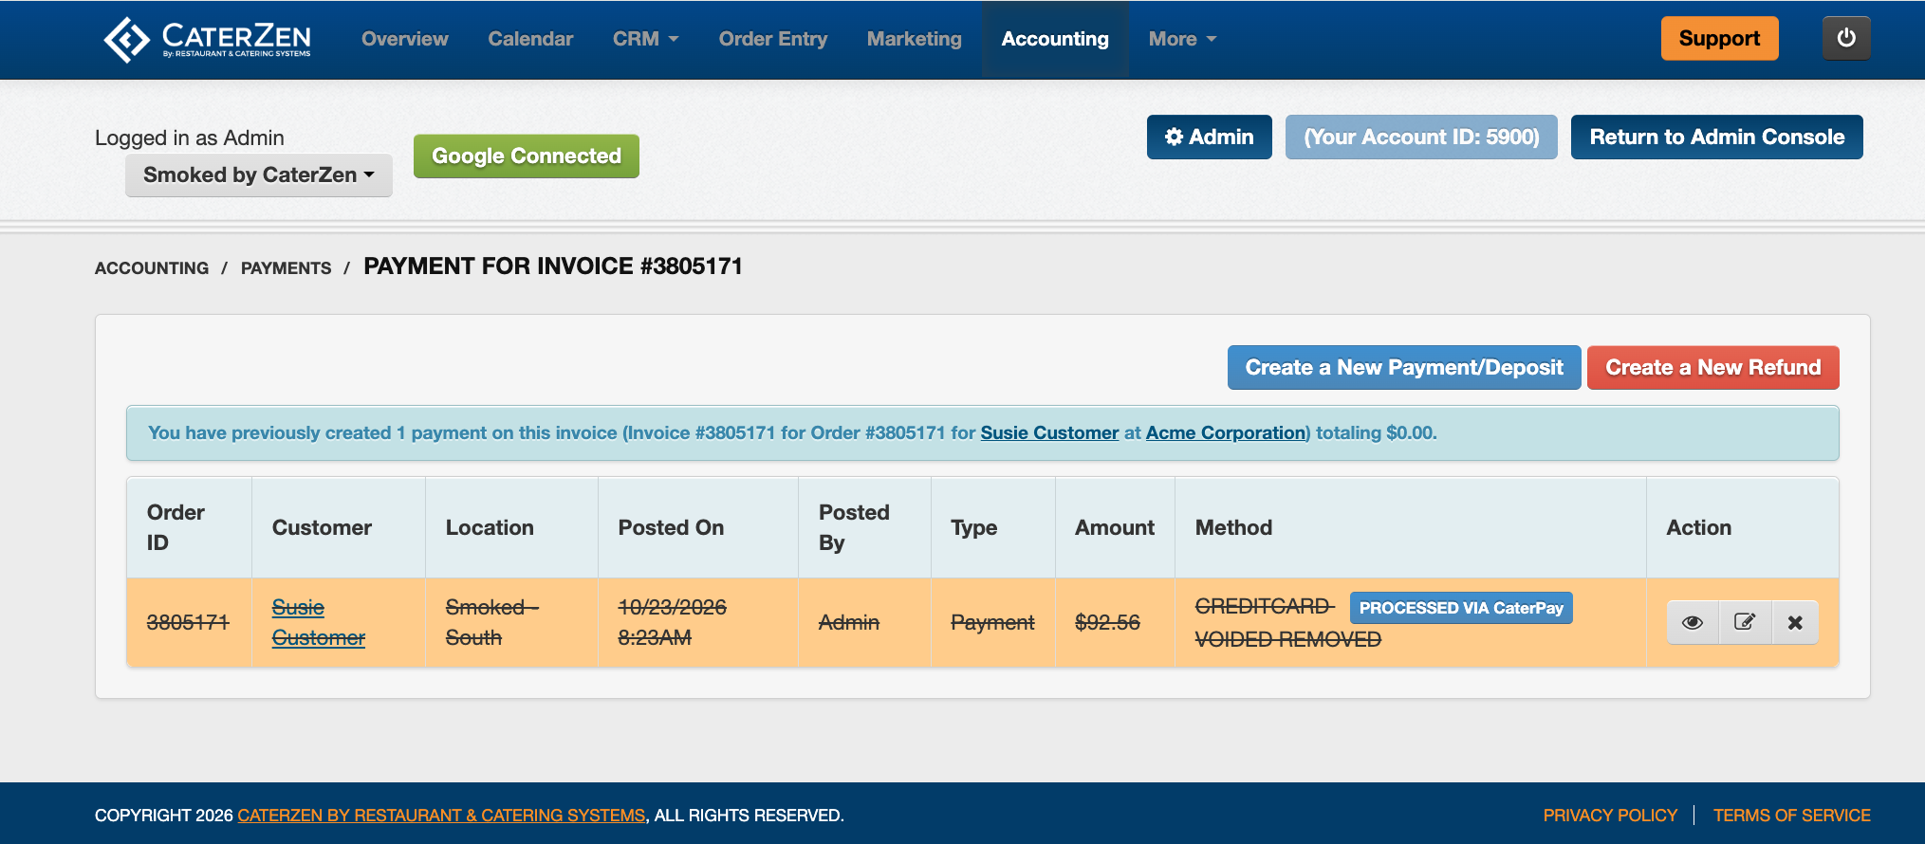Image resolution: width=1925 pixels, height=844 pixels.
Task: Open the Calendar tab
Action: (x=530, y=39)
